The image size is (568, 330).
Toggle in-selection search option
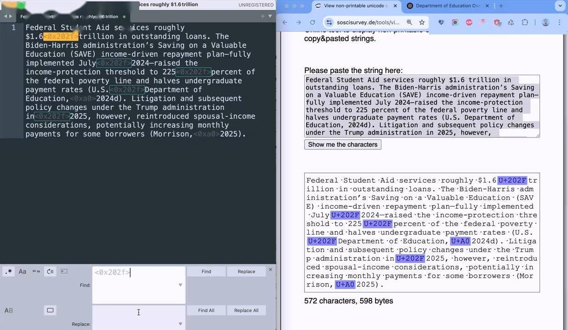coord(64,271)
